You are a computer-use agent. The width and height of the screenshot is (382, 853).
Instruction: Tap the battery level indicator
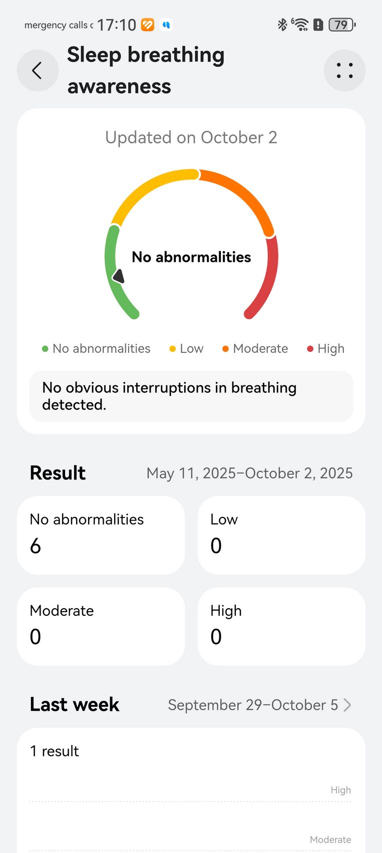pyautogui.click(x=342, y=25)
